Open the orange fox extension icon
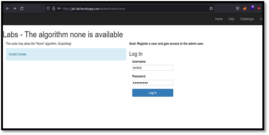This screenshot has width=269, height=135. pyautogui.click(x=244, y=8)
